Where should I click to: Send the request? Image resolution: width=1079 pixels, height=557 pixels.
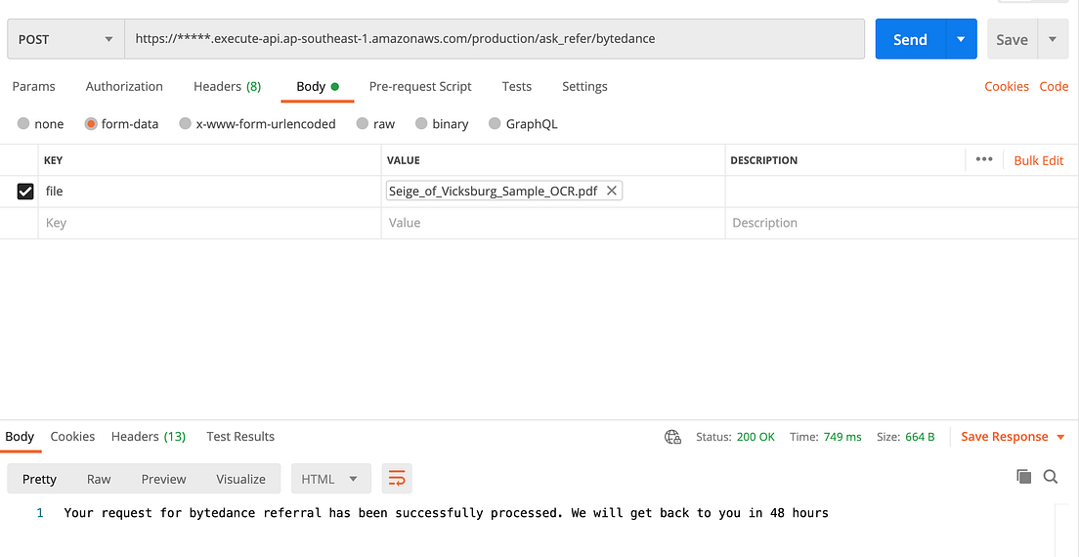(x=911, y=39)
